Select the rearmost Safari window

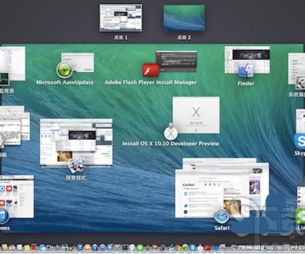(220, 161)
